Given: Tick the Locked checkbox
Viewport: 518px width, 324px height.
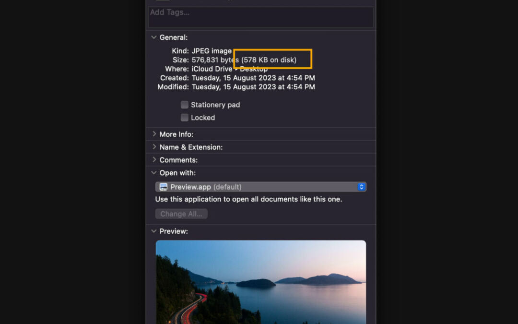Looking at the screenshot, I should (185, 118).
